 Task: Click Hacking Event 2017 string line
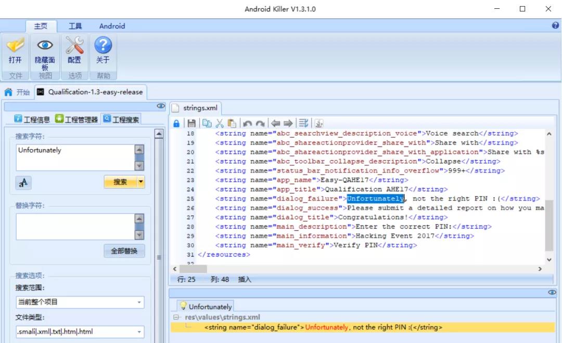pyautogui.click(x=344, y=236)
